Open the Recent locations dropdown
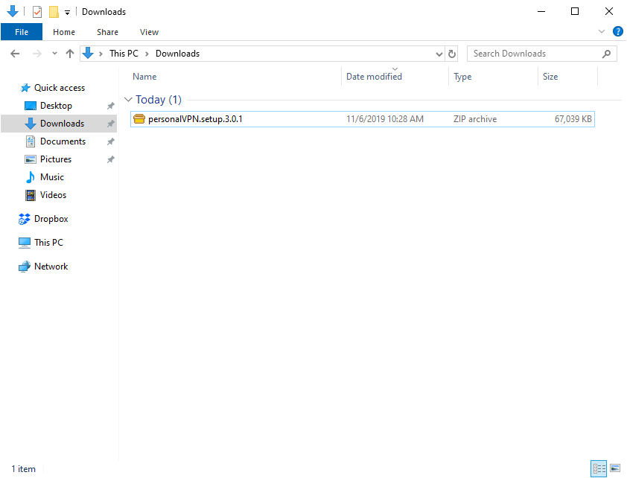 (54, 53)
